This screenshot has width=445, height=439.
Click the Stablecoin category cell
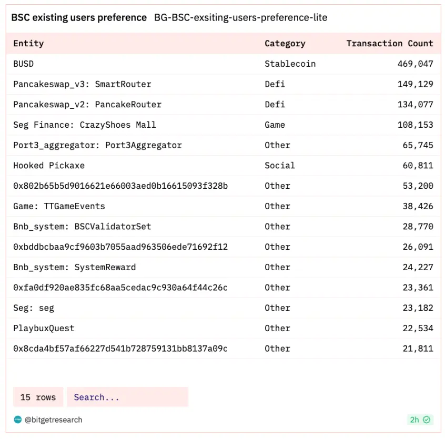290,64
